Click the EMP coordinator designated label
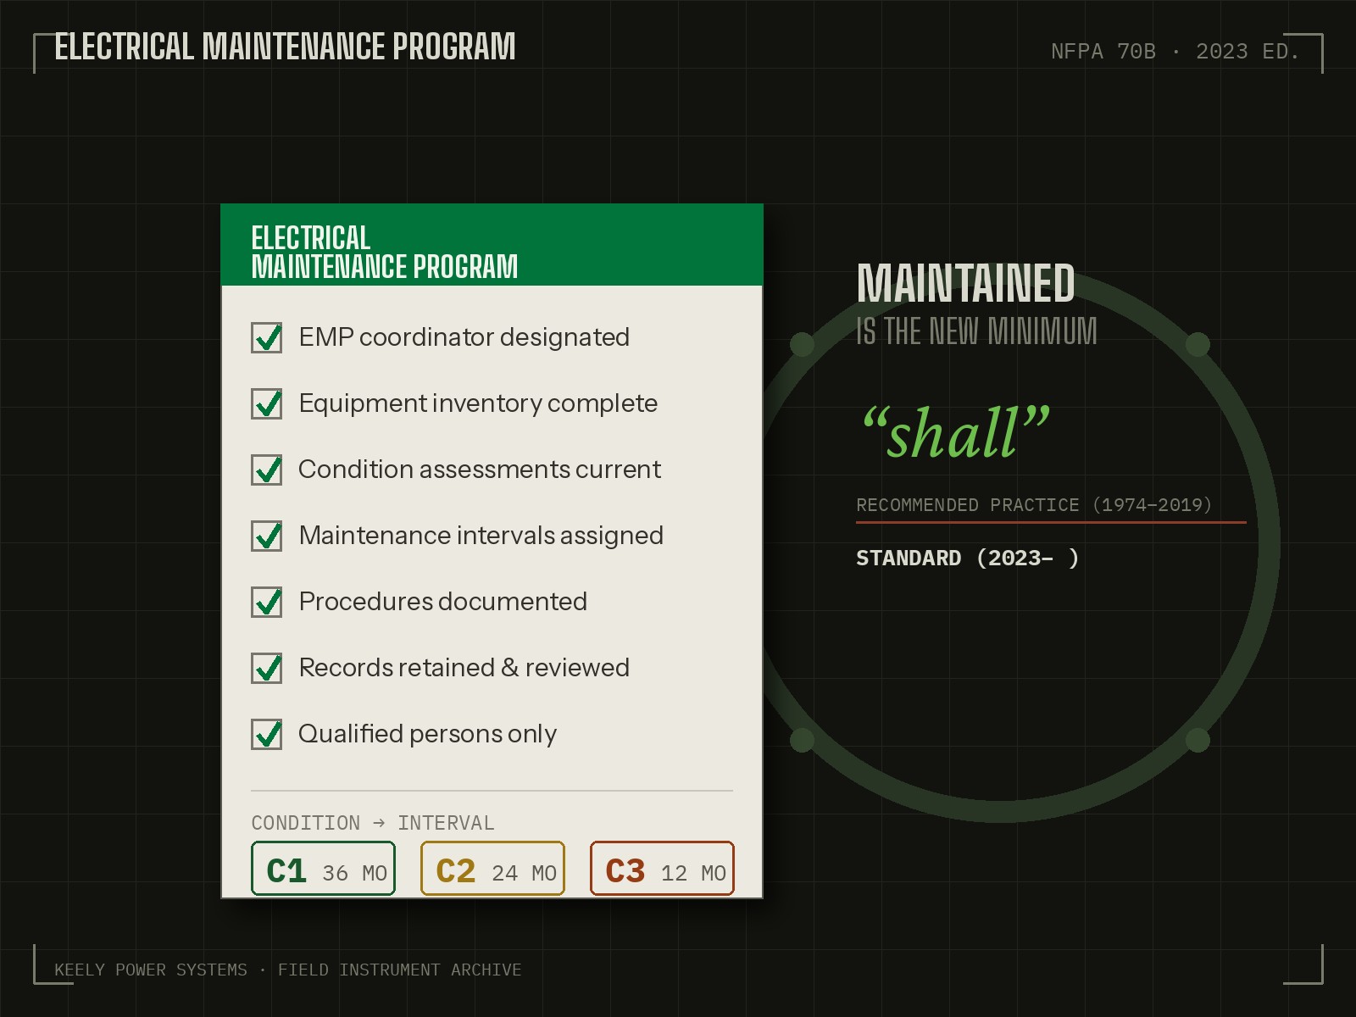This screenshot has width=1356, height=1017. click(x=464, y=337)
